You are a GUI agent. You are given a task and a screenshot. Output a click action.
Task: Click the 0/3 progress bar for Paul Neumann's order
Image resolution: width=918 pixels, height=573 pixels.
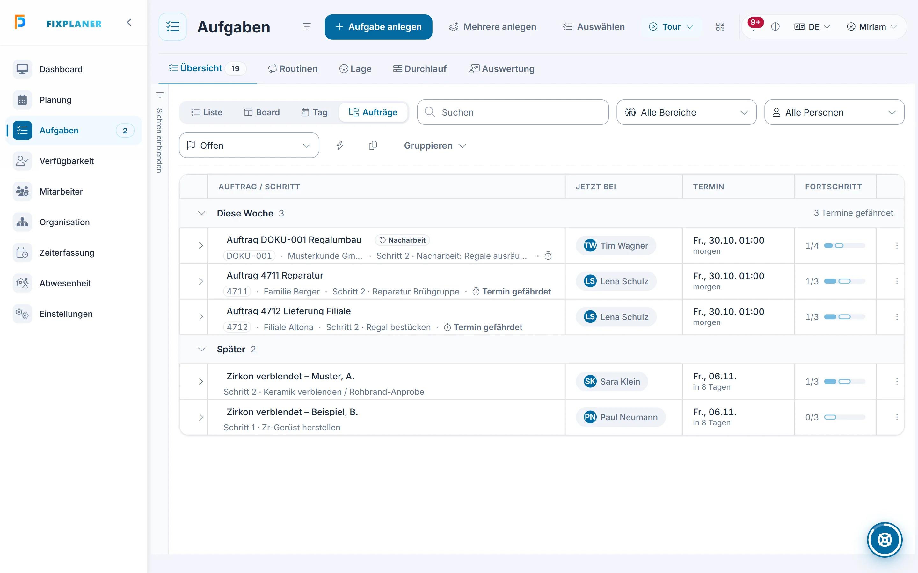[x=844, y=417]
